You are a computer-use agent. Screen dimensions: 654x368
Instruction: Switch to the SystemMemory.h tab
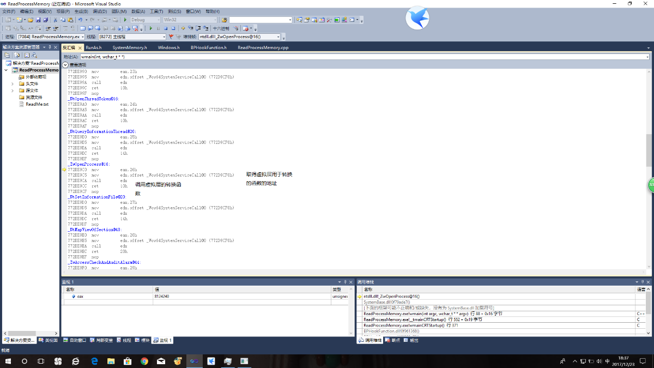pos(129,47)
